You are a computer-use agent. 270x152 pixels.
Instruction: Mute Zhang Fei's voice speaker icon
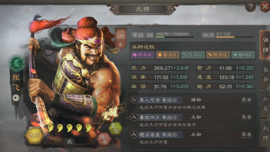[x=16, y=98]
